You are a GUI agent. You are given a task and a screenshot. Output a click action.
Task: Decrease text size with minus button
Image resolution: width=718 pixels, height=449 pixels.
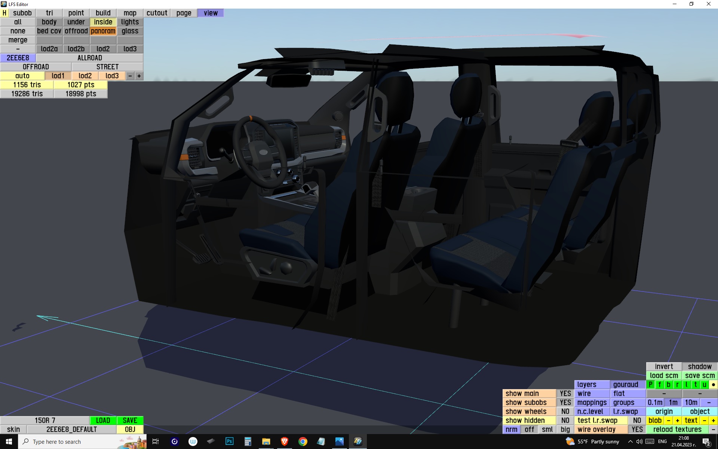point(704,420)
